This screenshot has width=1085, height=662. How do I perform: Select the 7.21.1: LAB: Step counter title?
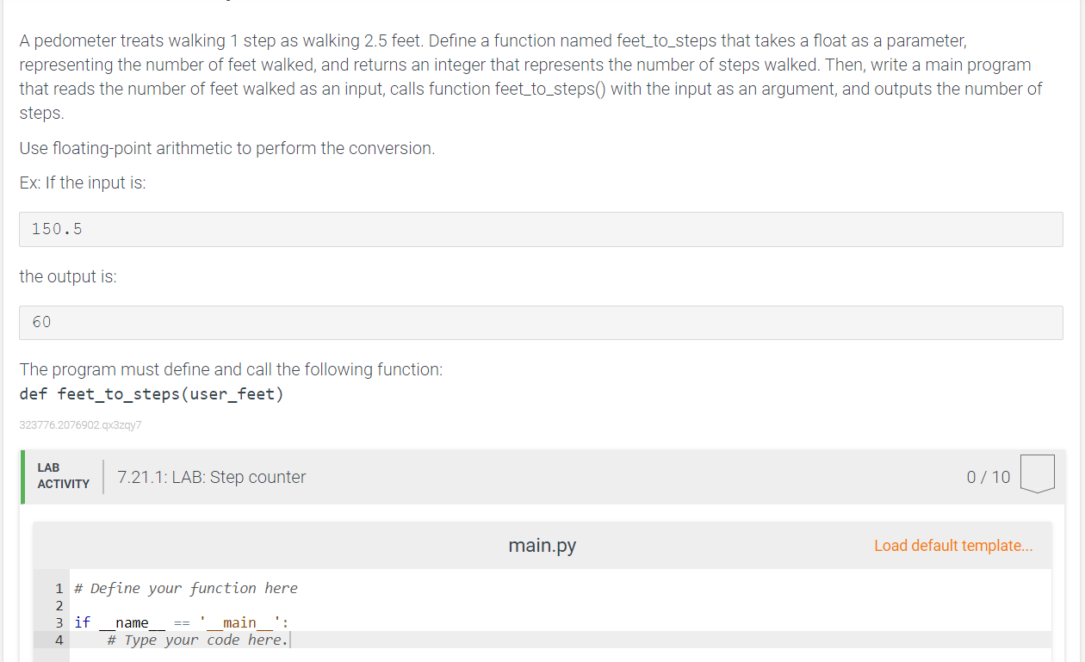pos(212,477)
